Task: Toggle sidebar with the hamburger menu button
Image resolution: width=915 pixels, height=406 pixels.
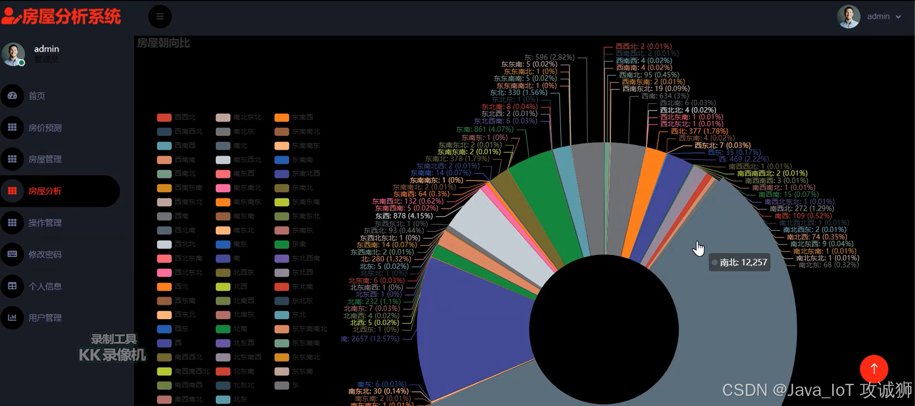Action: (160, 17)
